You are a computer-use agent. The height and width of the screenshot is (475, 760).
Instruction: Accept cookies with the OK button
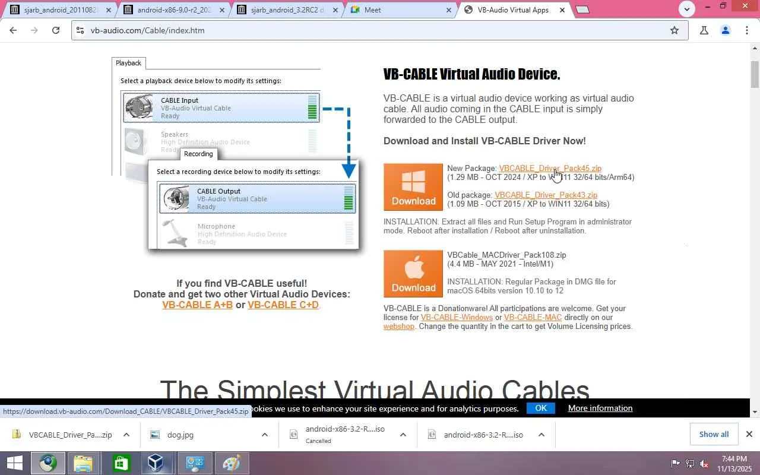point(540,408)
